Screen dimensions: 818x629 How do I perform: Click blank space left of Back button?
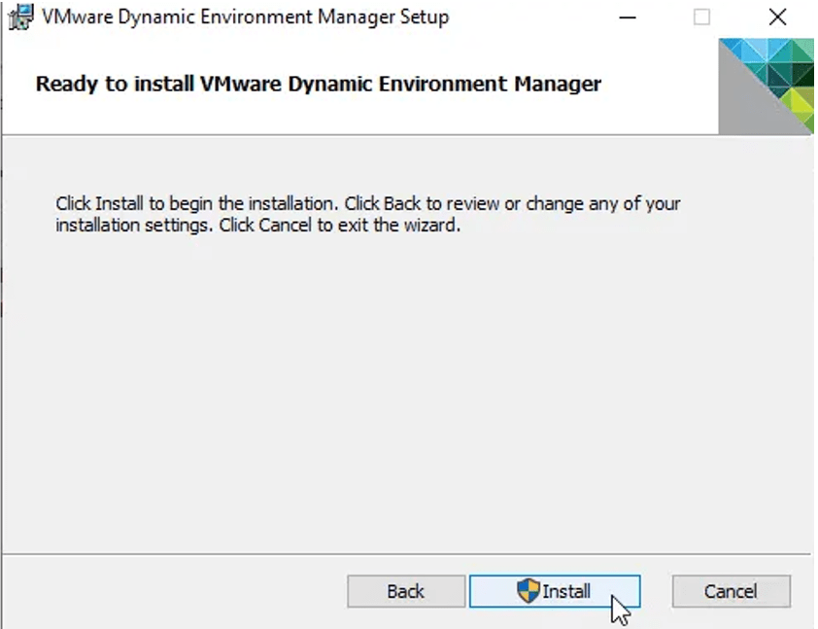pyautogui.click(x=175, y=591)
